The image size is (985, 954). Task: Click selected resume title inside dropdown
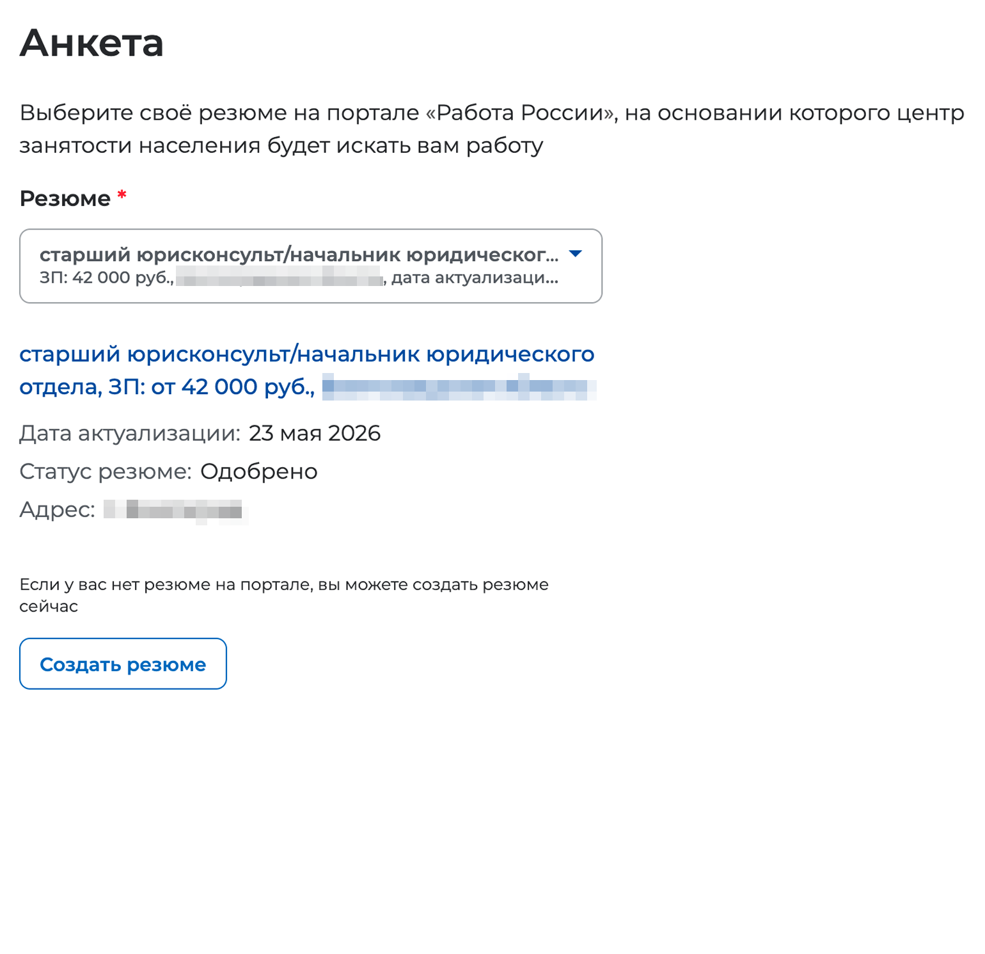[299, 255]
